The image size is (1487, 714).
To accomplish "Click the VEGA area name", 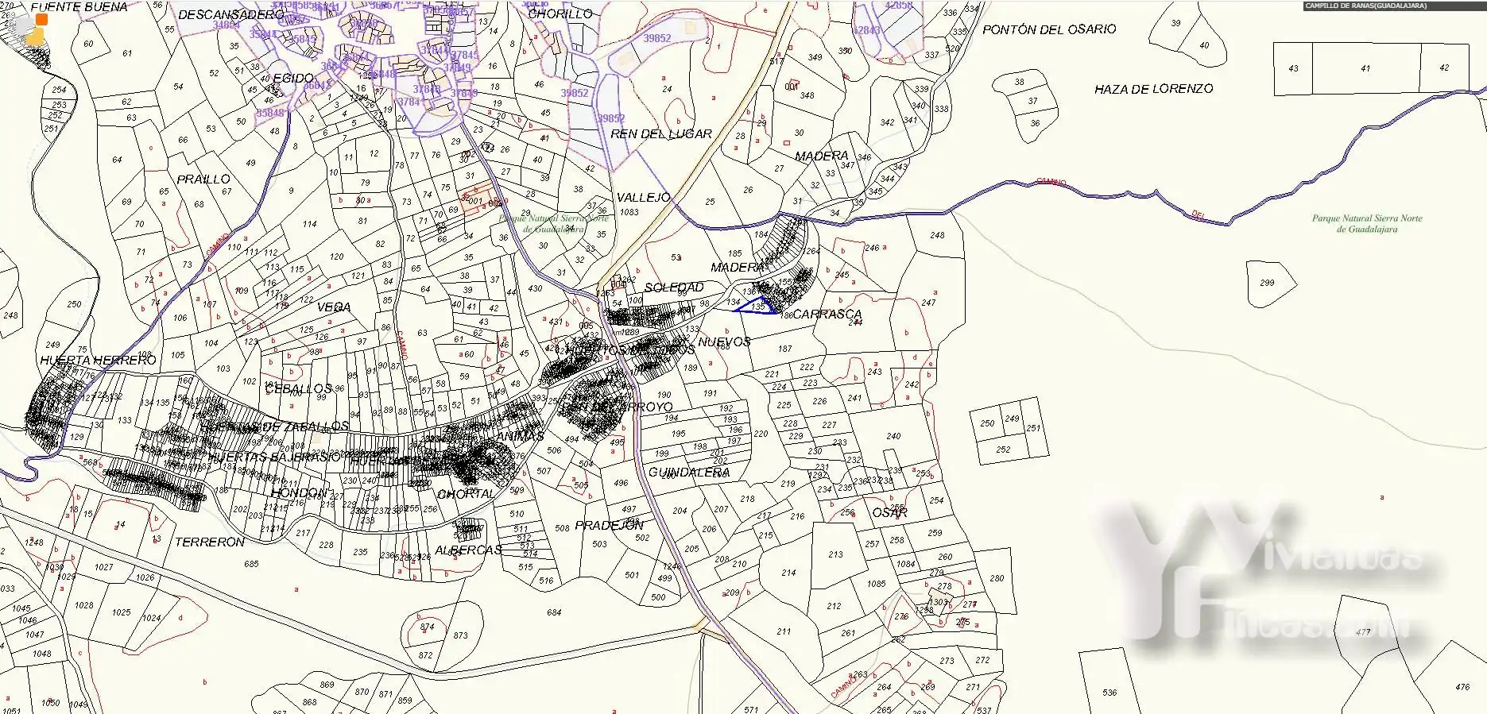I will [x=334, y=307].
